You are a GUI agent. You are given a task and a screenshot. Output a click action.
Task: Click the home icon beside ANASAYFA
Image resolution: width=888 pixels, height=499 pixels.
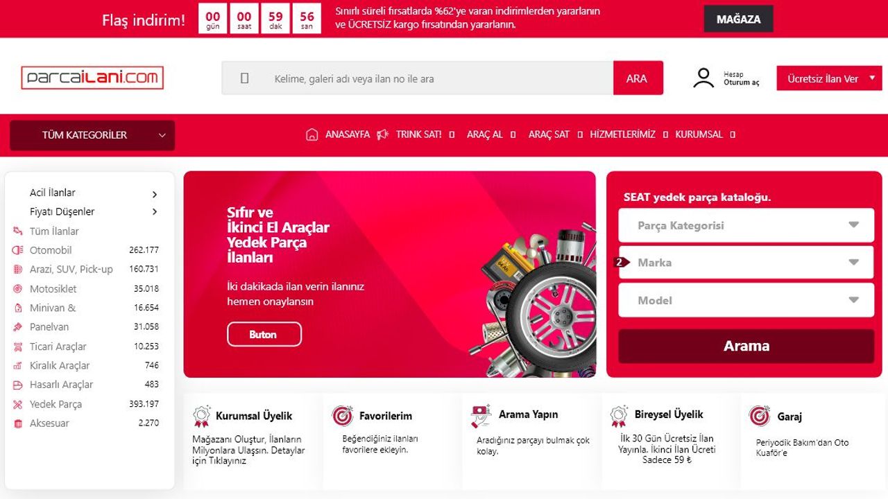click(x=312, y=134)
